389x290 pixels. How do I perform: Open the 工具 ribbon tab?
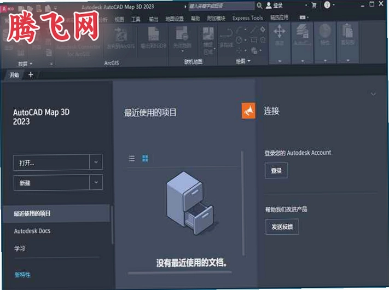(136, 19)
